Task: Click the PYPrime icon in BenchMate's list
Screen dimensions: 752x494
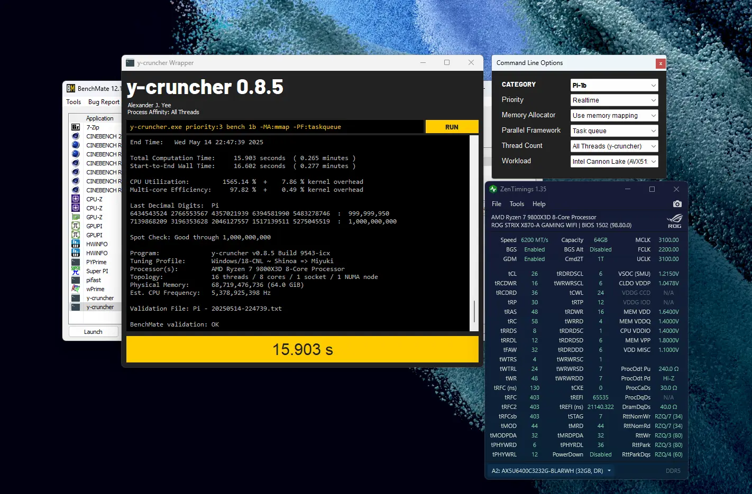Action: 76,262
